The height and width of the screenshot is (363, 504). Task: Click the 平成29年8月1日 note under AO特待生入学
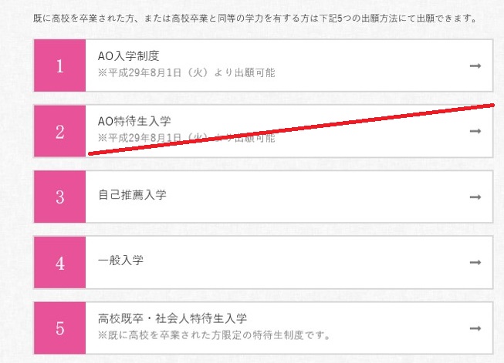[x=187, y=138]
